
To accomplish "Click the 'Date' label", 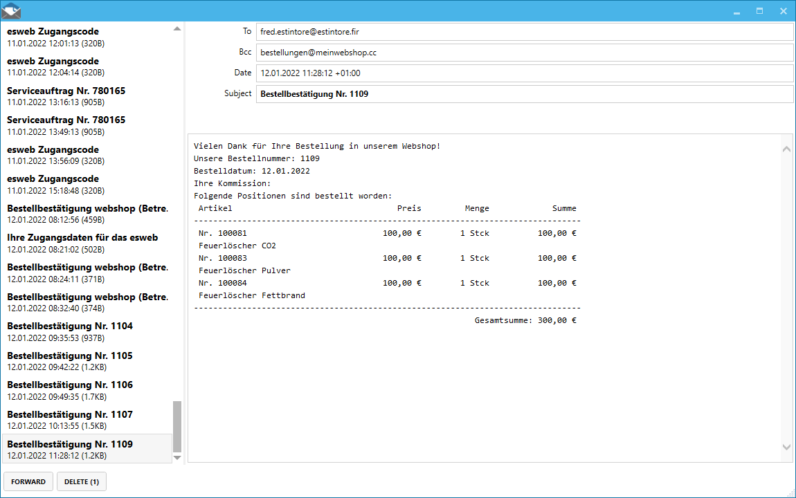I will 243,73.
